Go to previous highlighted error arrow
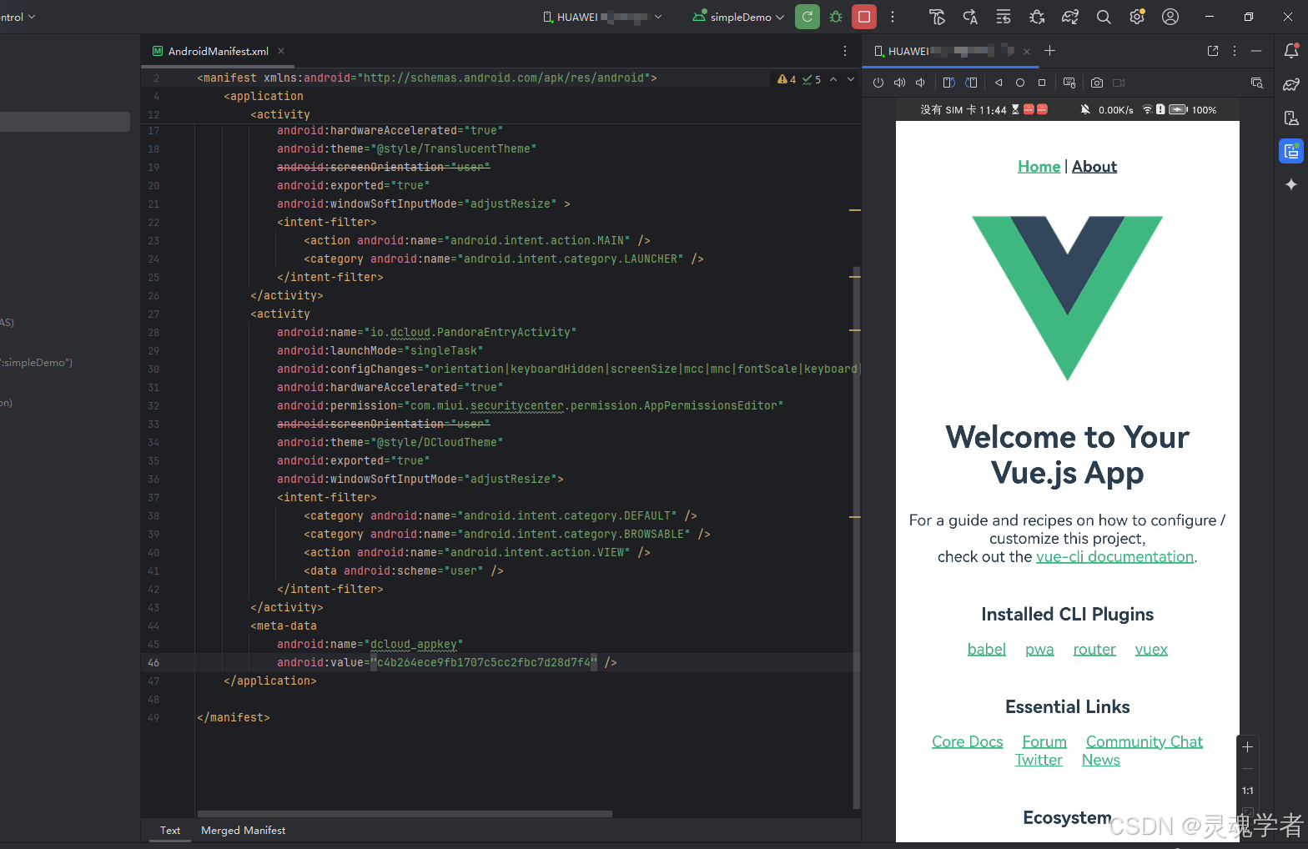This screenshot has height=849, width=1308. (x=833, y=79)
